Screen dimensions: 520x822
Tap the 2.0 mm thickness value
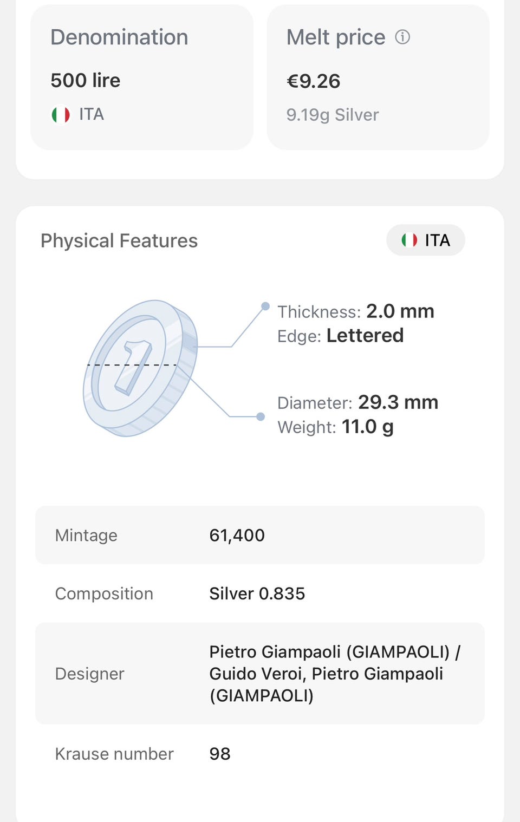400,311
